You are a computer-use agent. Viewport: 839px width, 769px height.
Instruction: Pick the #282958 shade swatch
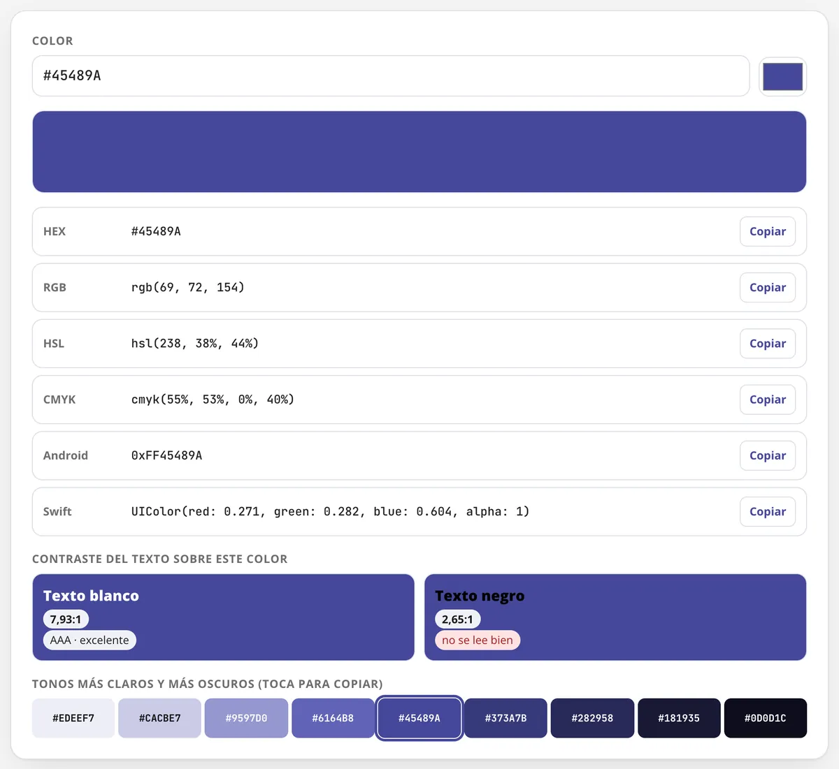[592, 718]
